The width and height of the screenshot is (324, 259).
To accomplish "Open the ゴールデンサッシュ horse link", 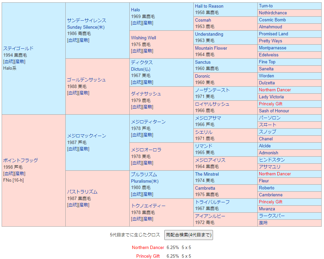I will (x=86, y=80).
